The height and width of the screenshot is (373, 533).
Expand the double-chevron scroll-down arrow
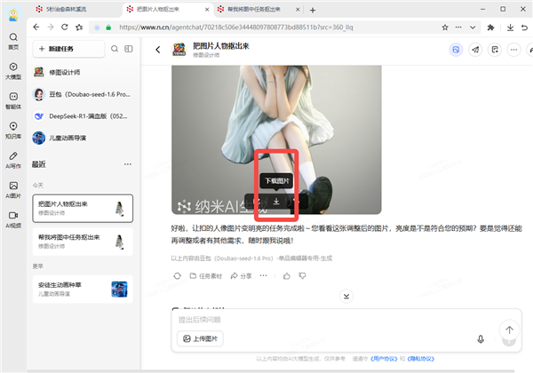tap(346, 296)
